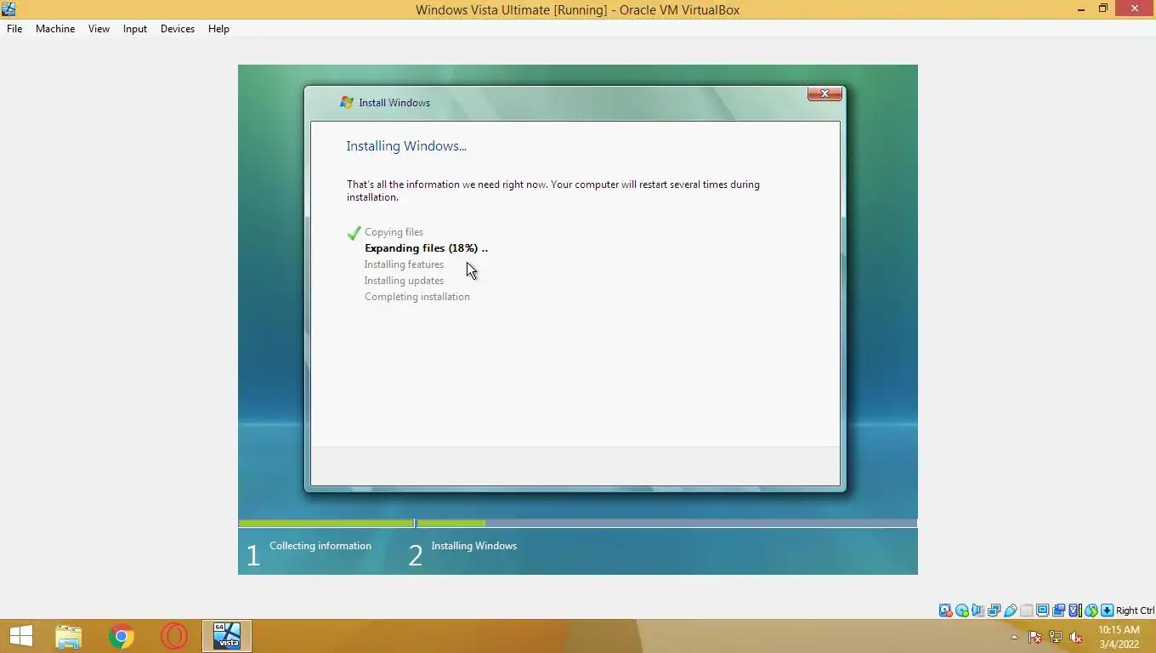Click the recording indicator icon
The width and height of the screenshot is (1156, 653).
coord(1058,610)
